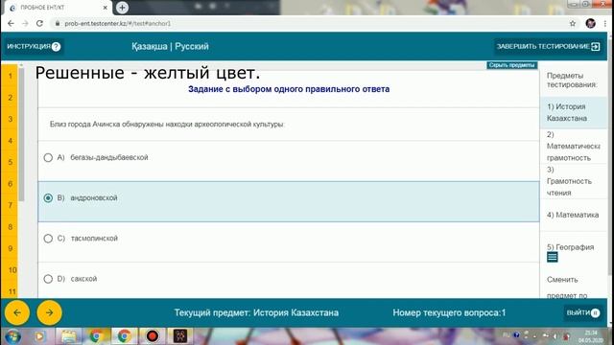Go to question 11 in sidebar
The image size is (614, 345).
(x=12, y=291)
